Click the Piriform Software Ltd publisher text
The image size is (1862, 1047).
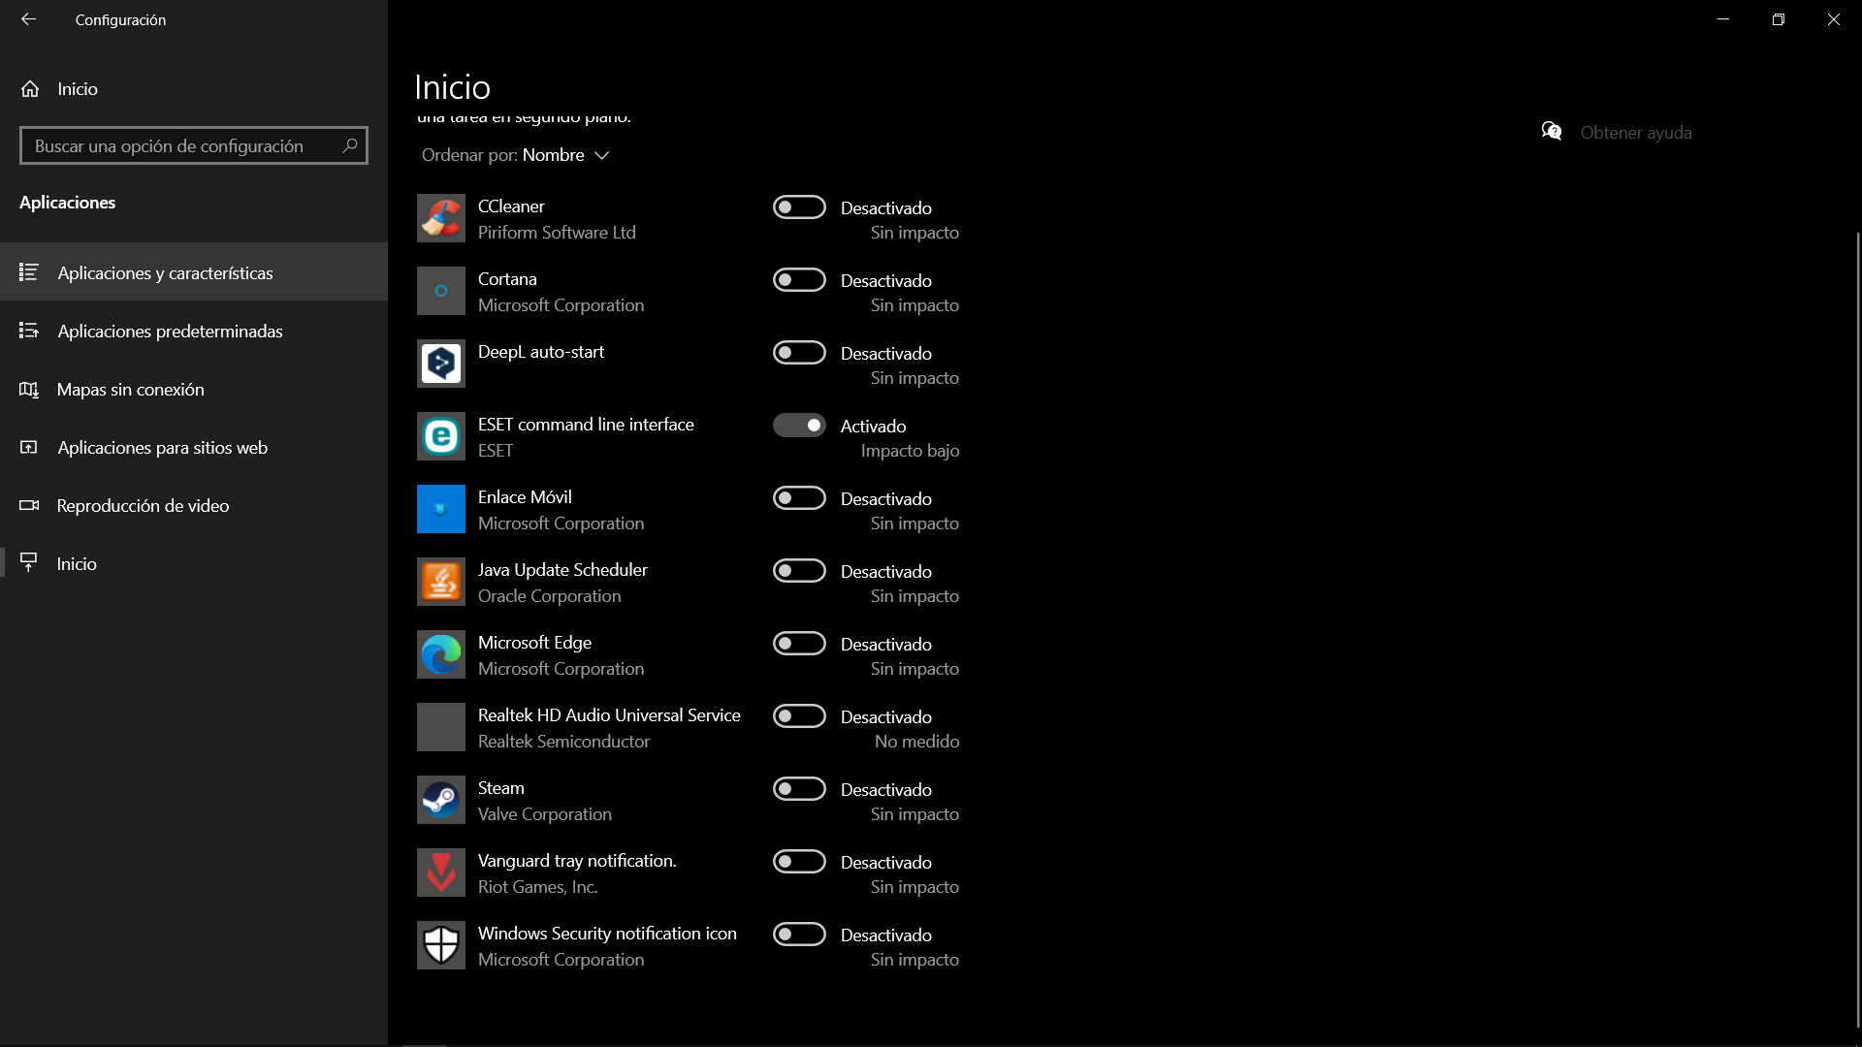coord(557,233)
